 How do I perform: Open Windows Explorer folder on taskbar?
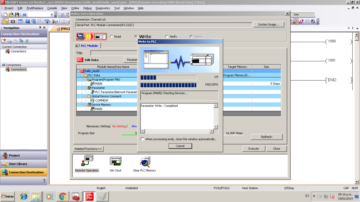pos(36,196)
